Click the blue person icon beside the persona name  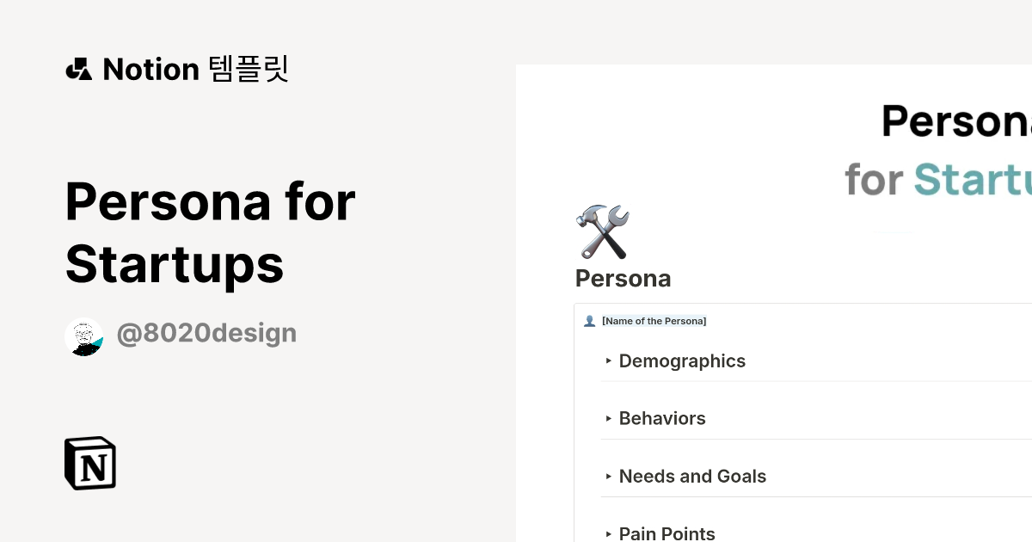590,320
